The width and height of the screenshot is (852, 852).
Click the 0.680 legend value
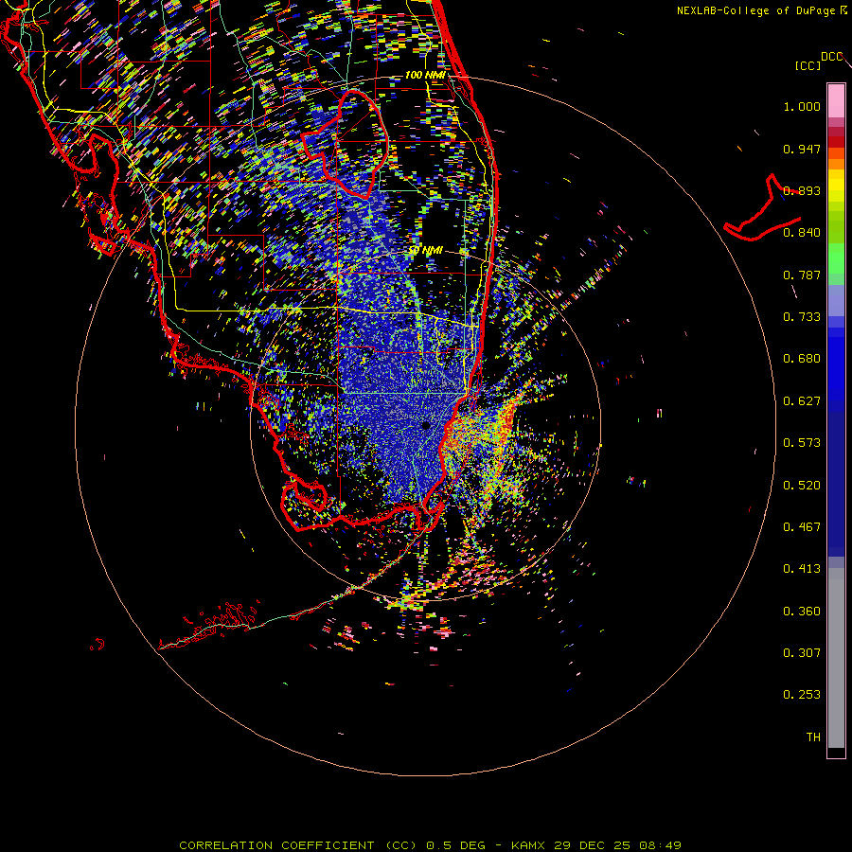802,359
